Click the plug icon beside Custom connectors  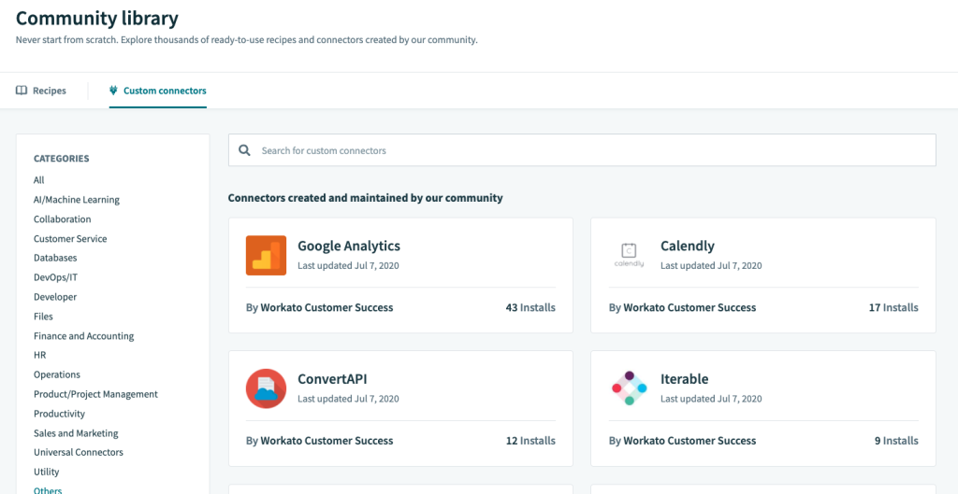click(113, 91)
